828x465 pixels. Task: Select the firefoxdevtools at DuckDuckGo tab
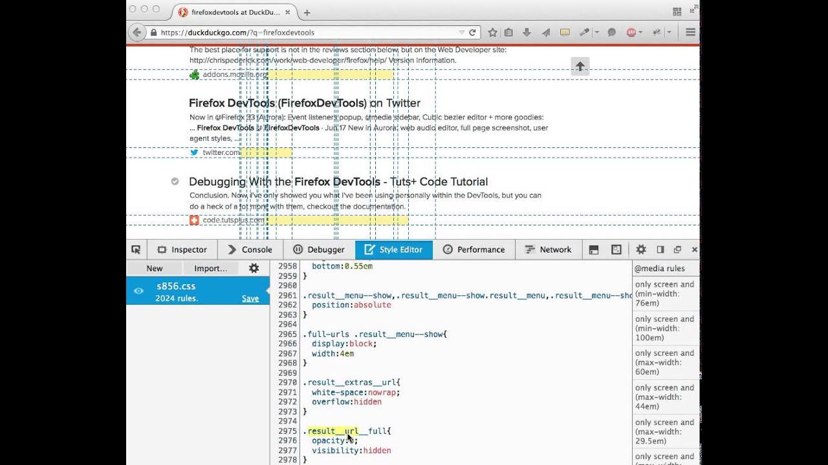(x=234, y=12)
